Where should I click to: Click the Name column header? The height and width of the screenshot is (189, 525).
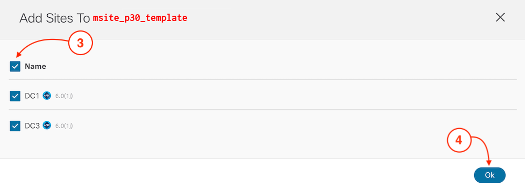coord(36,66)
